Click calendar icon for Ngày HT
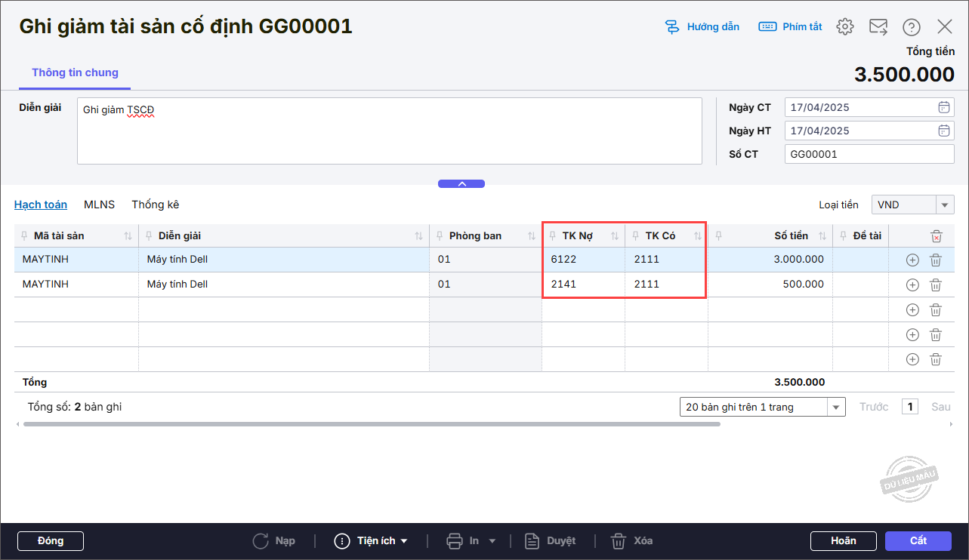969x560 pixels. tap(943, 131)
